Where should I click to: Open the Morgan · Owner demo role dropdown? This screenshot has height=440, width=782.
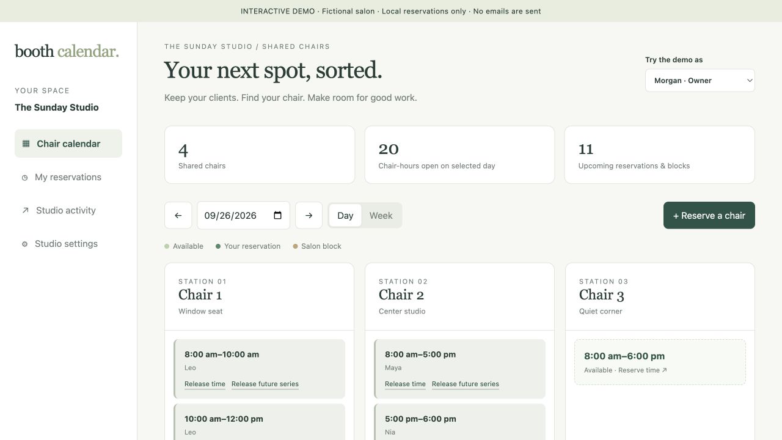(x=700, y=80)
